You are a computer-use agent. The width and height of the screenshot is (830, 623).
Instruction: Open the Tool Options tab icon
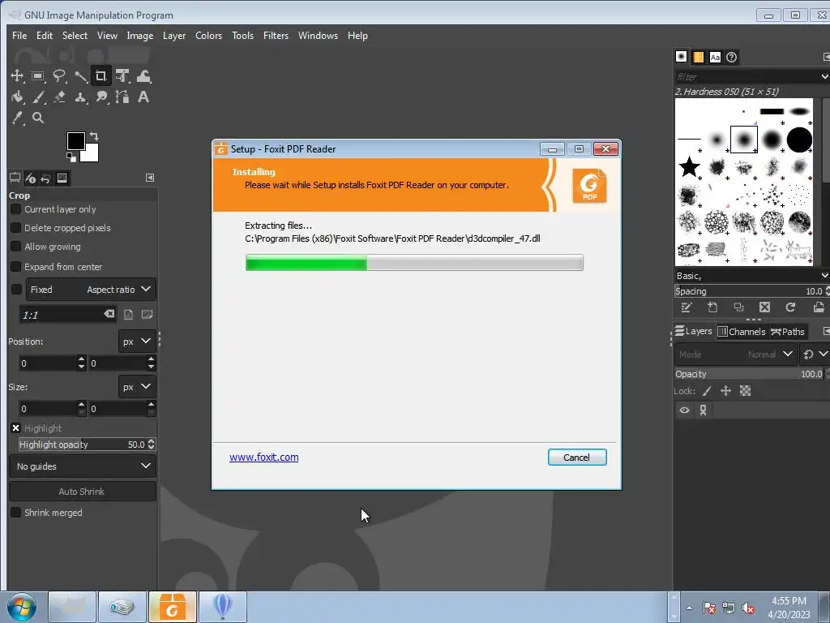[15, 178]
